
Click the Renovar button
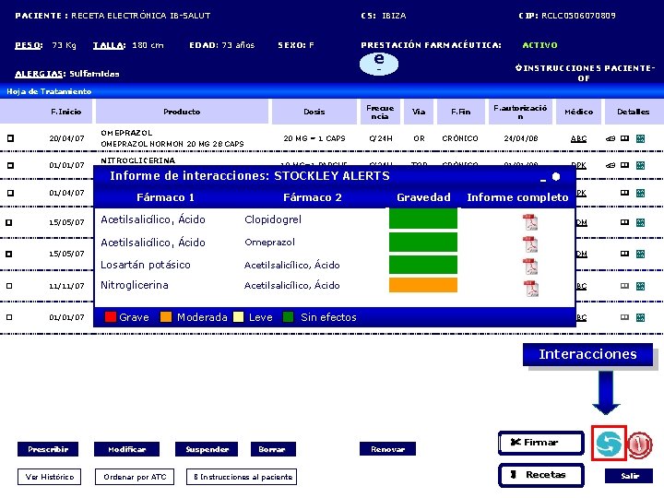tap(387, 449)
